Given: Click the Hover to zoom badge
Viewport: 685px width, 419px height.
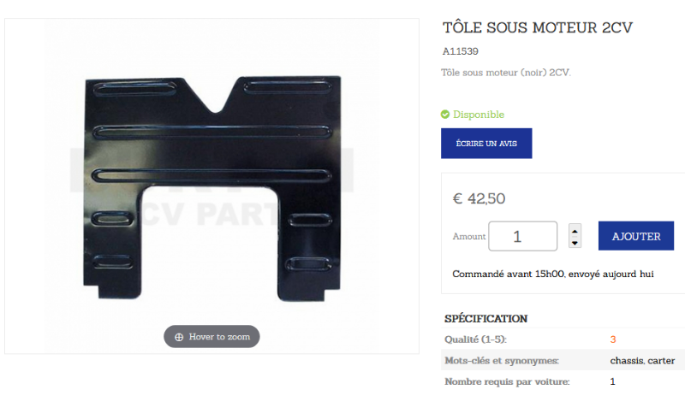Looking at the screenshot, I should click(211, 337).
